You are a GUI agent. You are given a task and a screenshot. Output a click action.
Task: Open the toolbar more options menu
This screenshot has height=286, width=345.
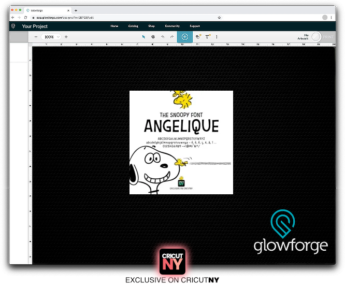coord(217,37)
